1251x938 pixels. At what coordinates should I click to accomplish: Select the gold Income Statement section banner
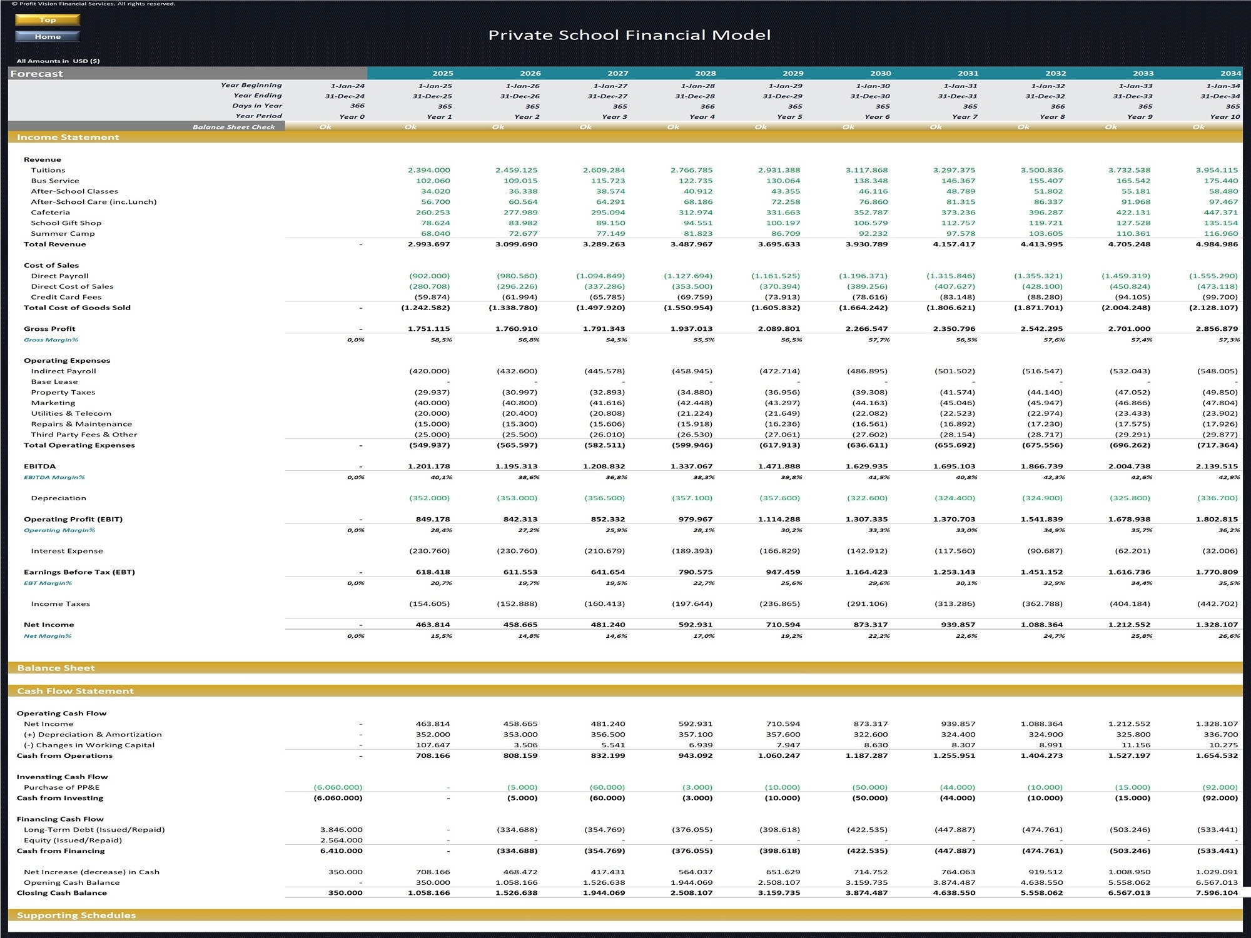coord(69,137)
